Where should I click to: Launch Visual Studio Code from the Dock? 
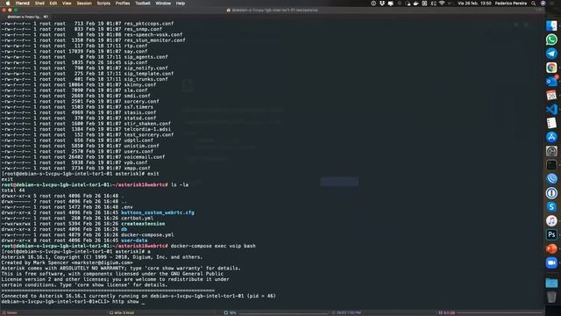tap(551, 109)
